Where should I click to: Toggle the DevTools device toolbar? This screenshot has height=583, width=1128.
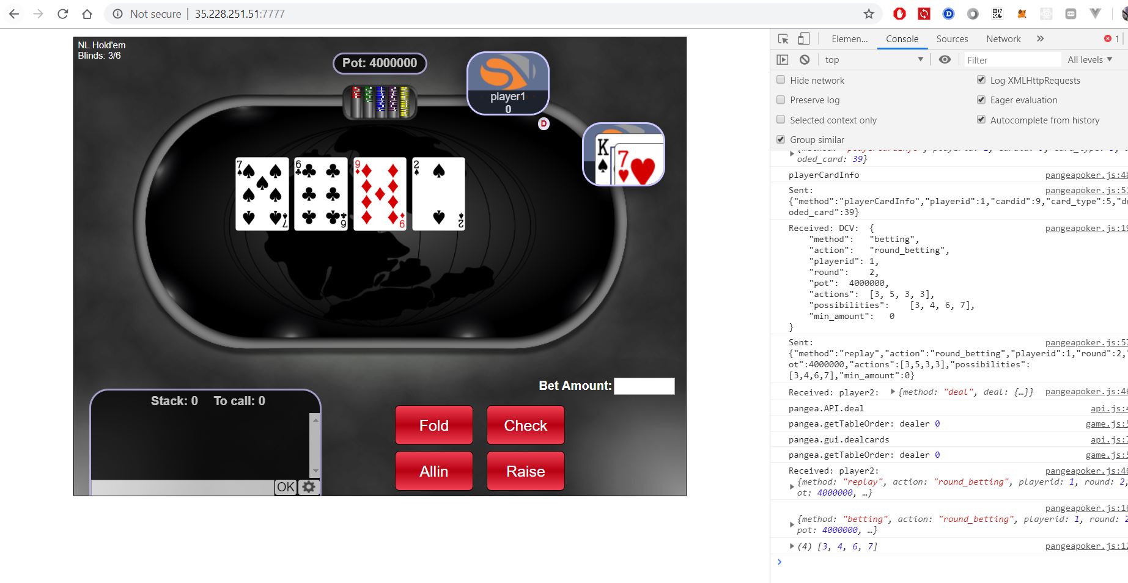click(803, 39)
